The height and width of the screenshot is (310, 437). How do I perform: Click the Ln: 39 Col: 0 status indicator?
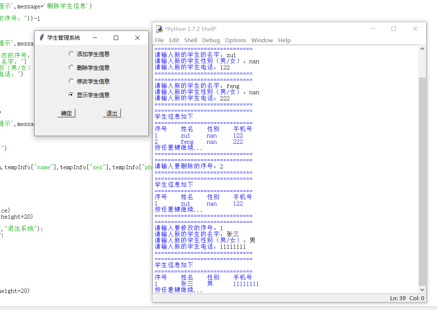click(407, 298)
